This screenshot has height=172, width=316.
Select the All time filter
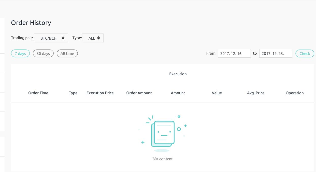[67, 53]
